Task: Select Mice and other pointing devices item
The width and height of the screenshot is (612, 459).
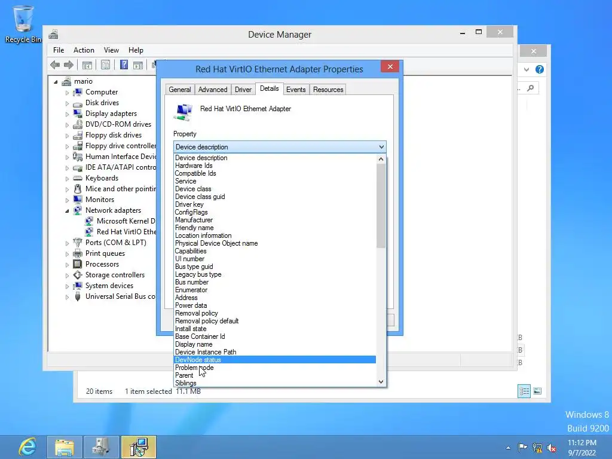Action: click(x=121, y=189)
